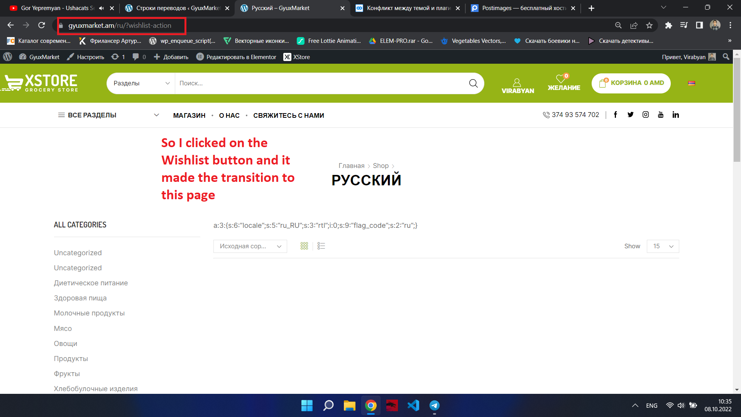Click the Armenian flag language switcher

(692, 83)
